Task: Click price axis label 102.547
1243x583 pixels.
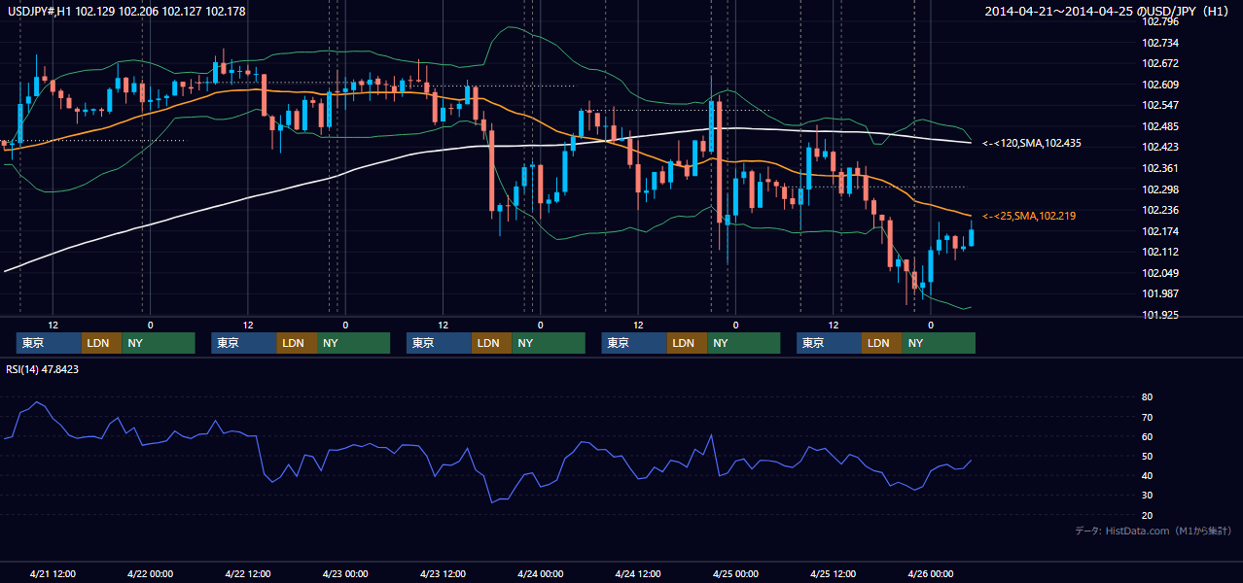Action: click(x=1160, y=105)
